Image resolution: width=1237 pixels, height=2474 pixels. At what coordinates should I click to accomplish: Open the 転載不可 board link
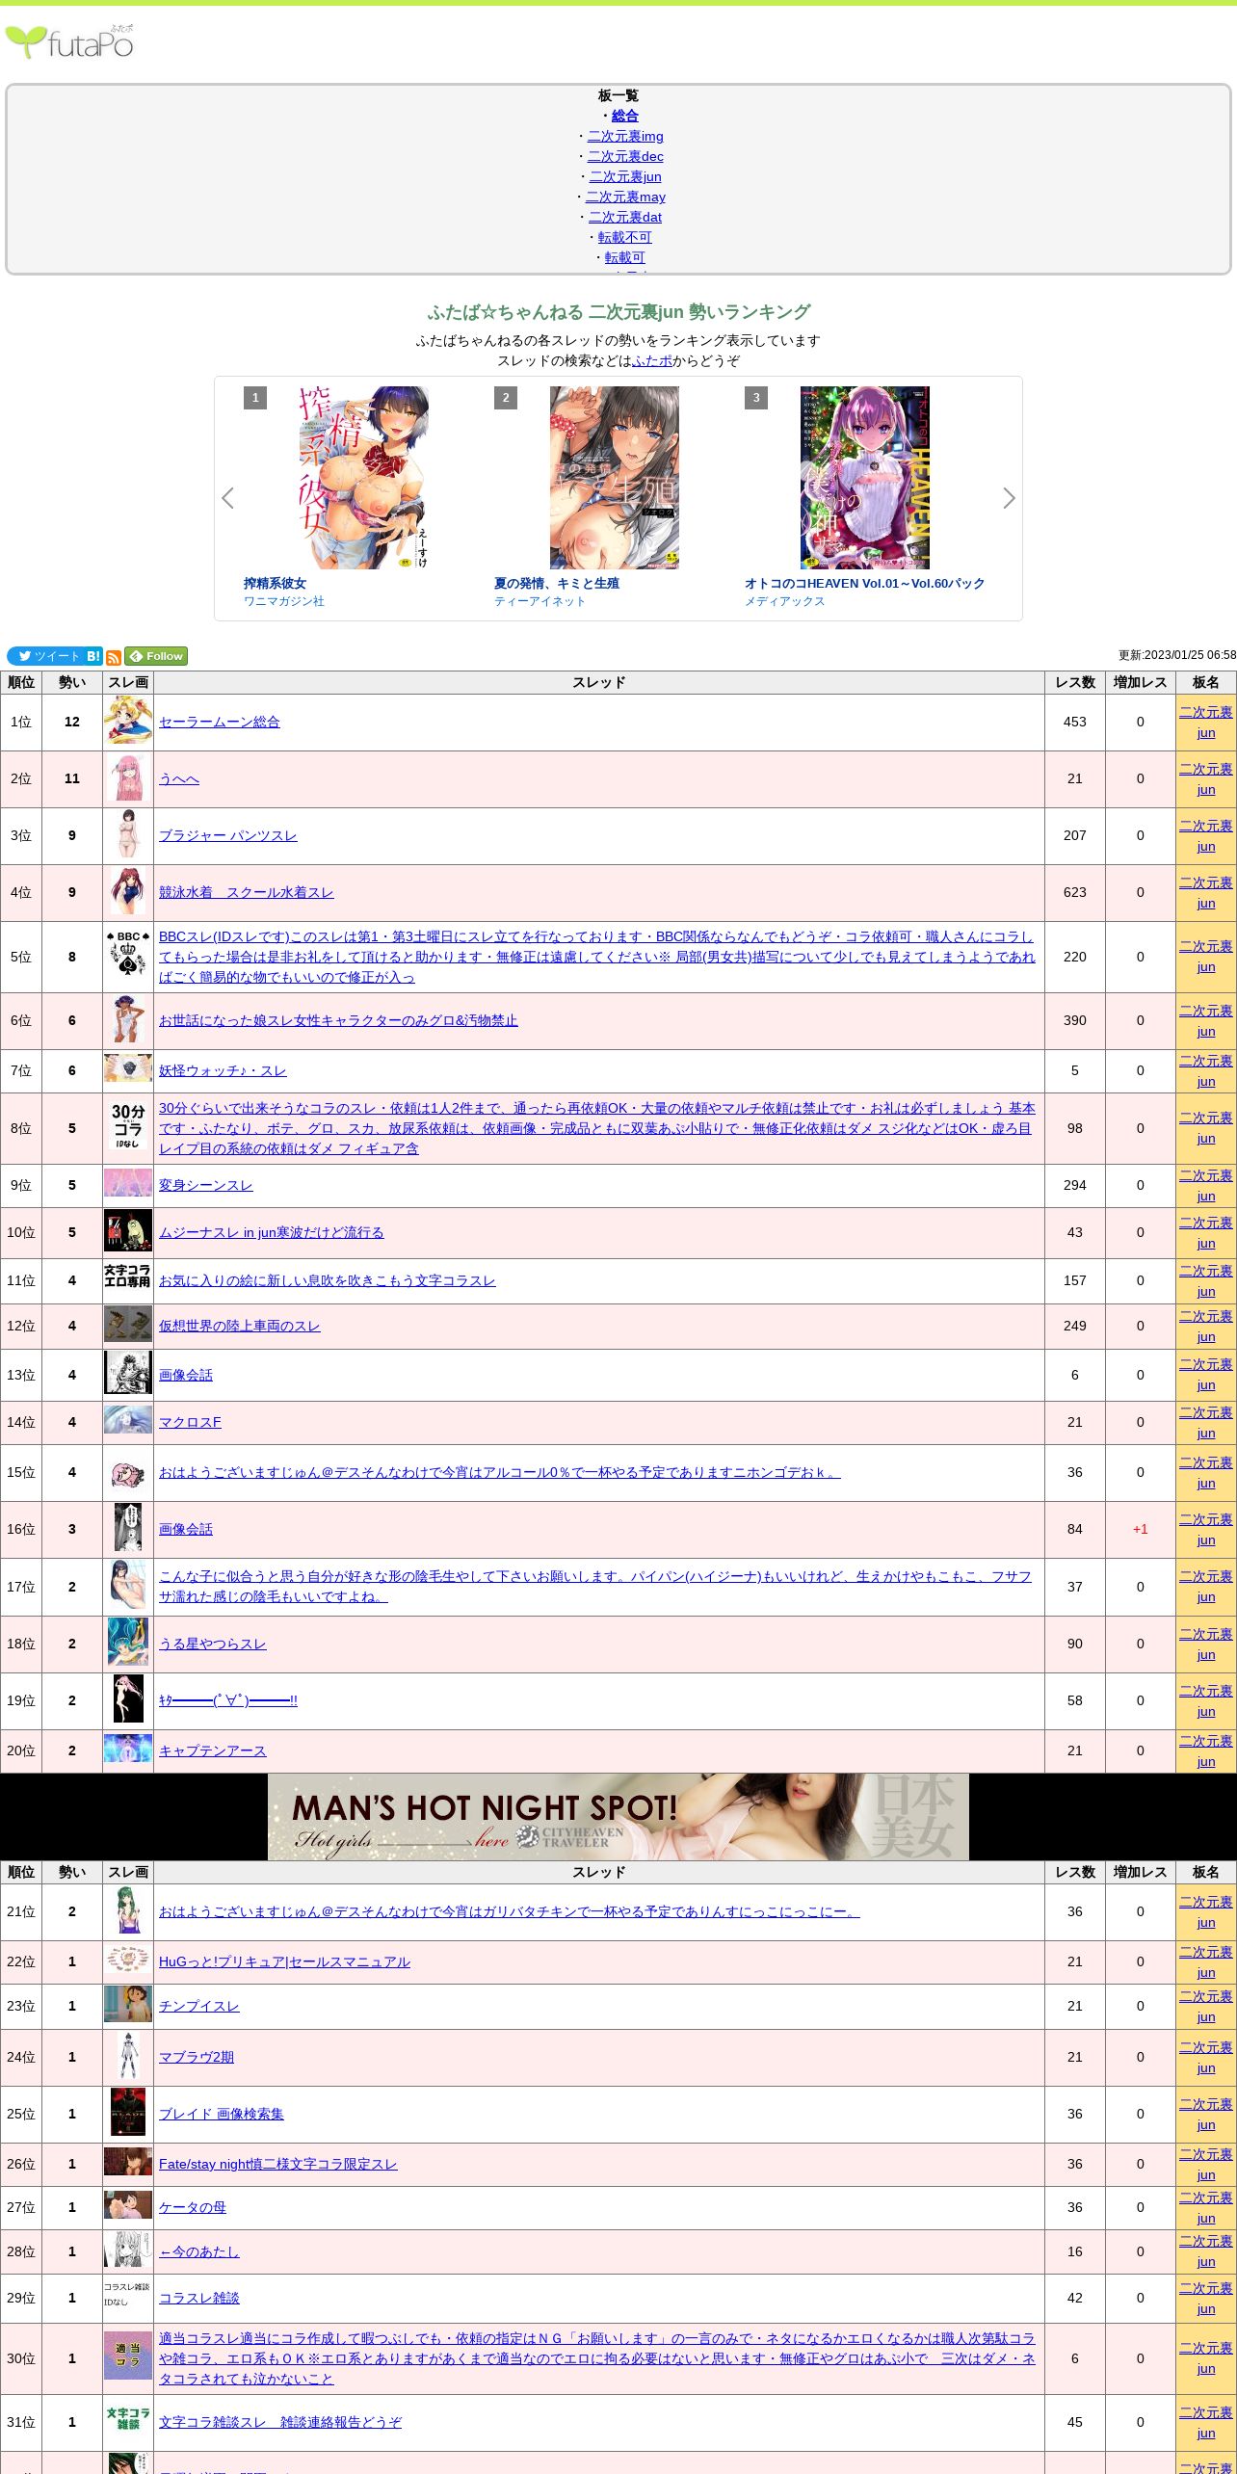point(625,237)
